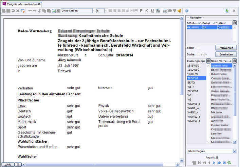Toggle italic K formatting

(147, 11)
